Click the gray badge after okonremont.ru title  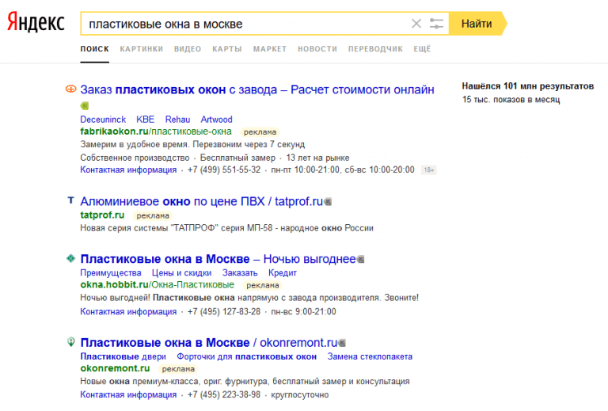pyautogui.click(x=342, y=343)
